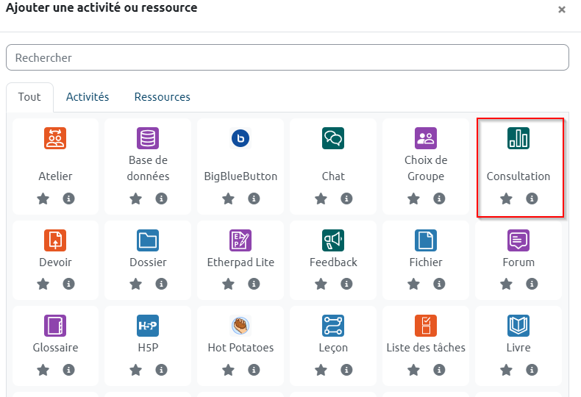The image size is (581, 397).
Task: Click the Fichier label
Action: pos(426,262)
